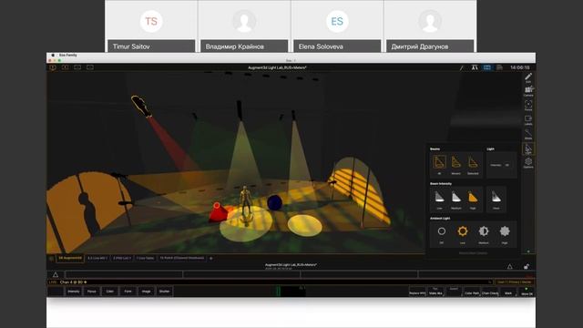Click the unlock padlock icon
Screen dimensions: 583x328
(527, 266)
